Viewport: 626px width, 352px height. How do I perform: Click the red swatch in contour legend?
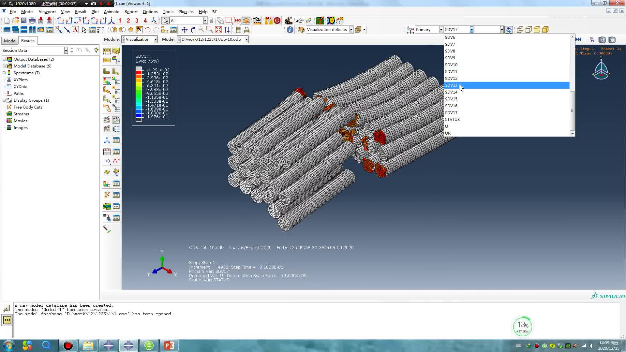(139, 72)
